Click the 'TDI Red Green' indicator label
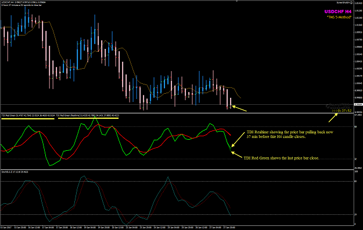 pyautogui.click(x=28, y=115)
